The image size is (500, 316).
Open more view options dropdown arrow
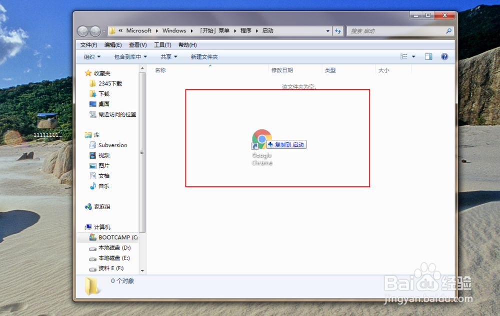pos(413,56)
